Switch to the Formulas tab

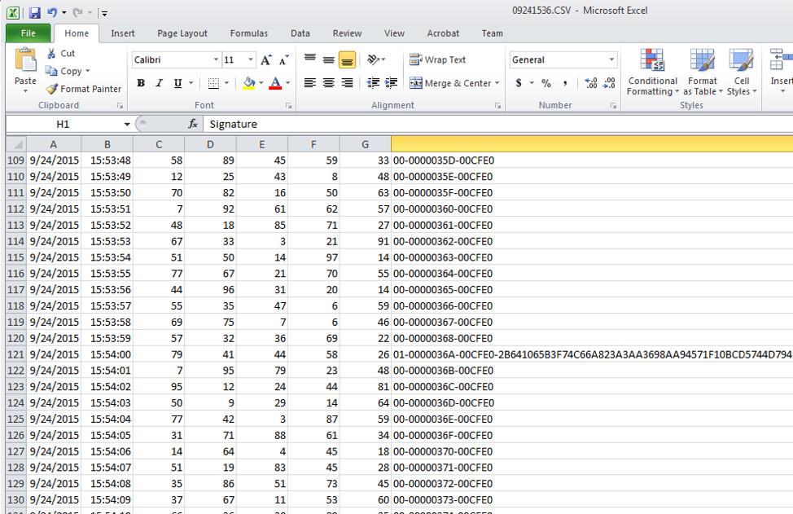pyautogui.click(x=249, y=33)
